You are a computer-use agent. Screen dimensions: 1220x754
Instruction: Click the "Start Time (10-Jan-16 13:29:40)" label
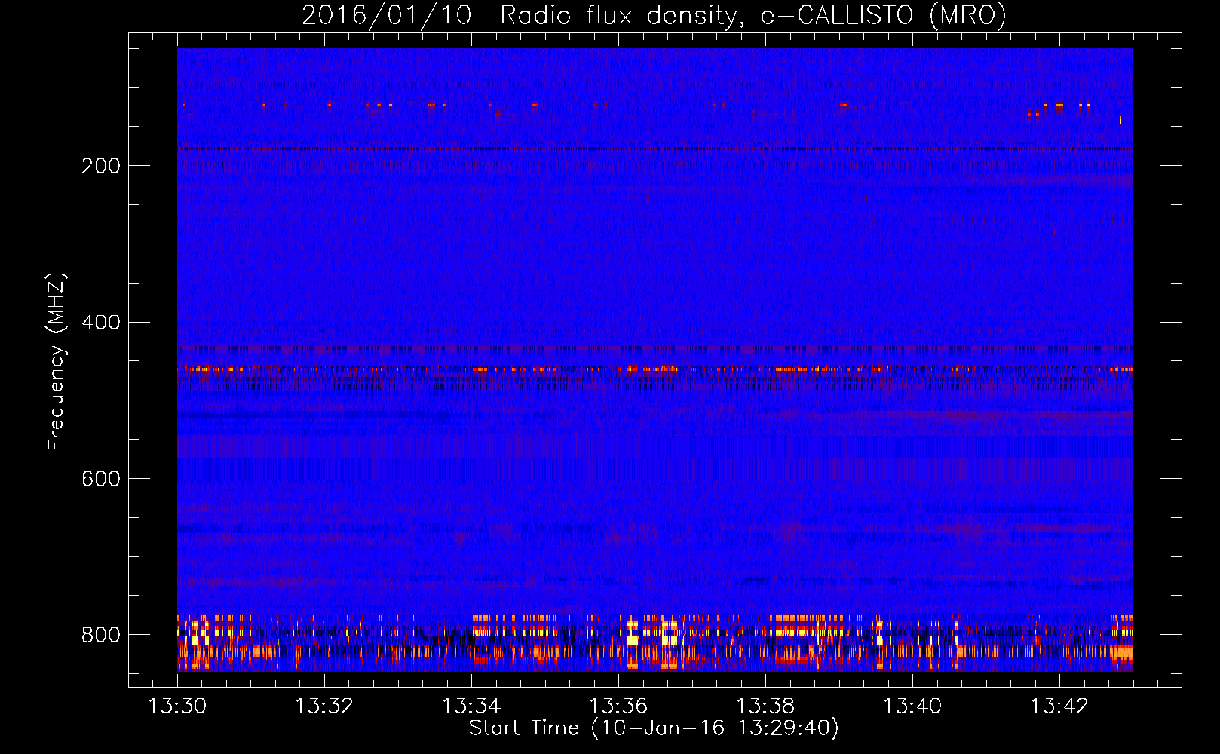click(654, 728)
